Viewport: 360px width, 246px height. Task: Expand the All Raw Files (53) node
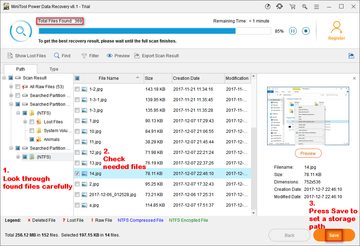coord(11,87)
